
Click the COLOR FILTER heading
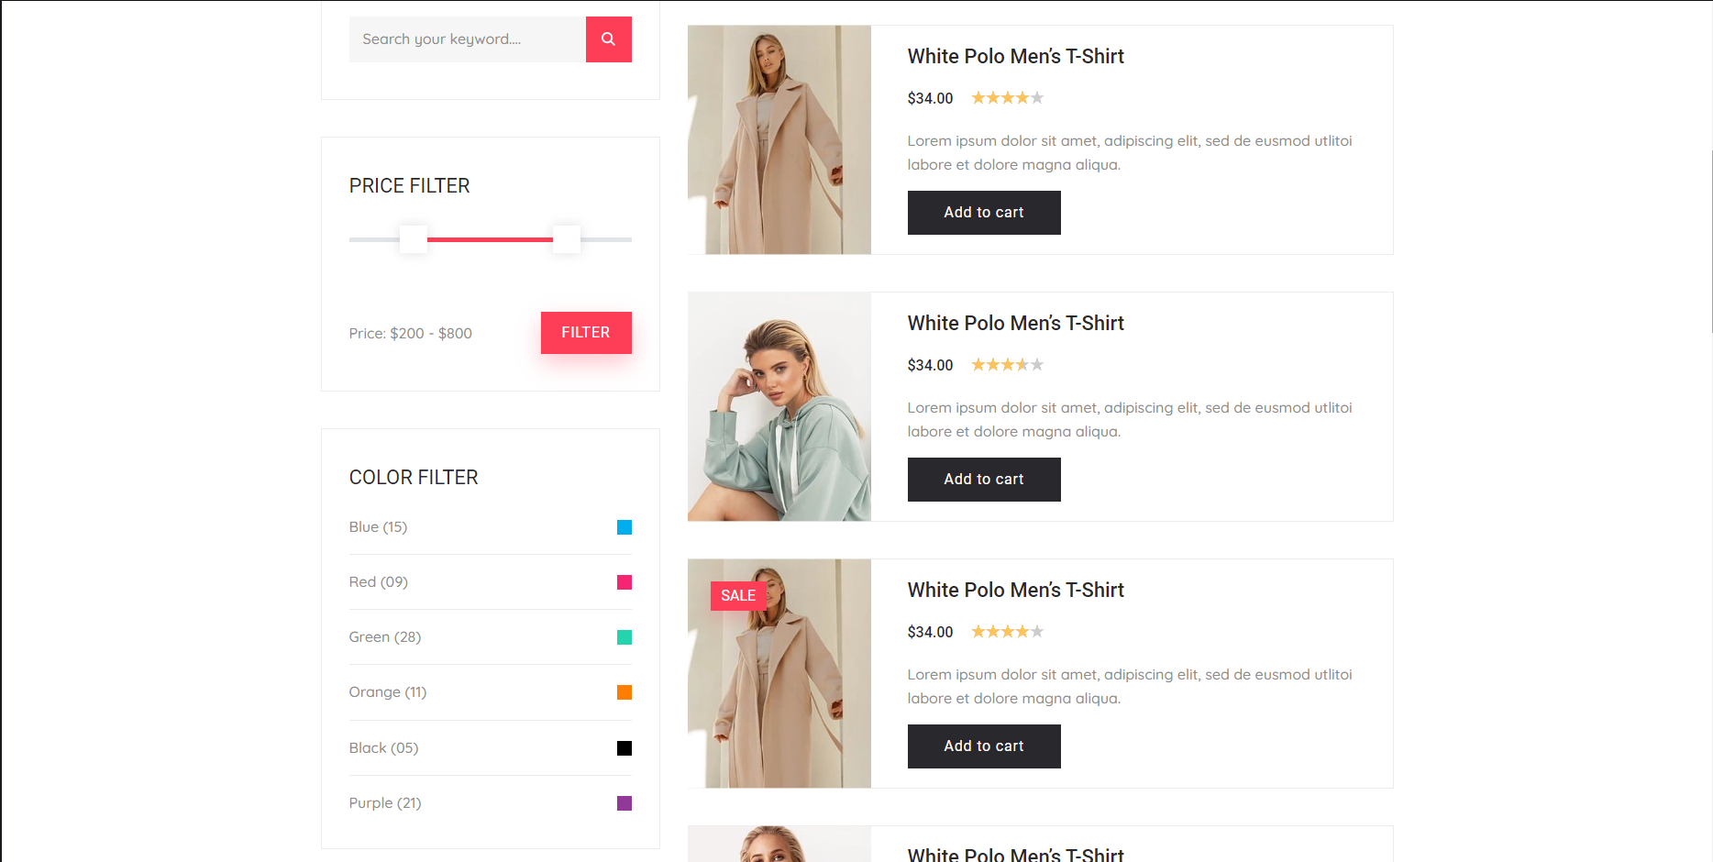click(414, 478)
